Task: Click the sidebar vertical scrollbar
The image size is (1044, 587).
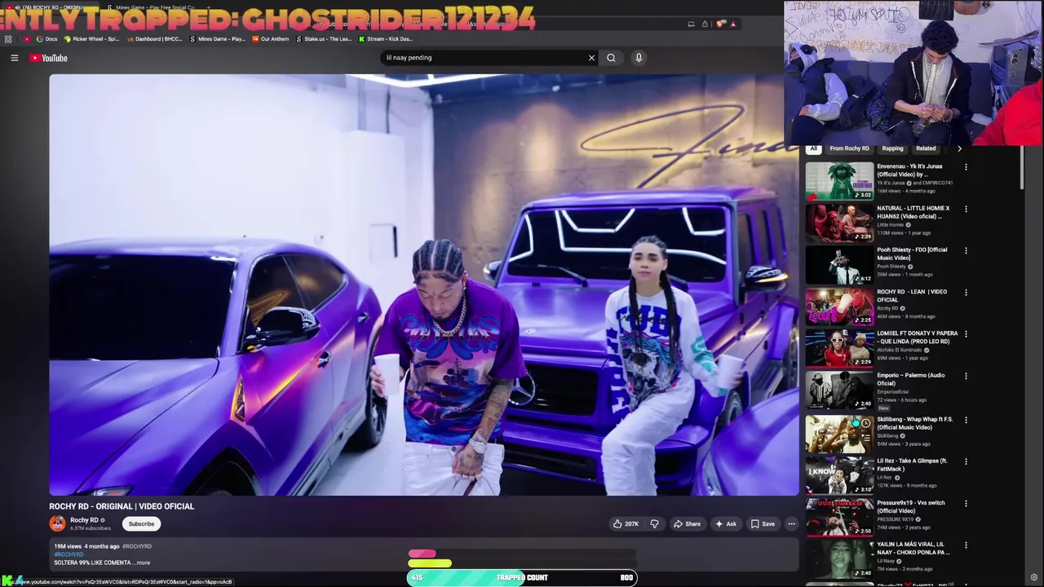Action: pos(1021,167)
